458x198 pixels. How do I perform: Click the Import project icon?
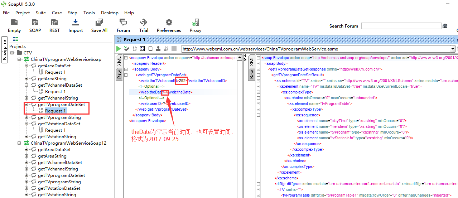pos(76,25)
